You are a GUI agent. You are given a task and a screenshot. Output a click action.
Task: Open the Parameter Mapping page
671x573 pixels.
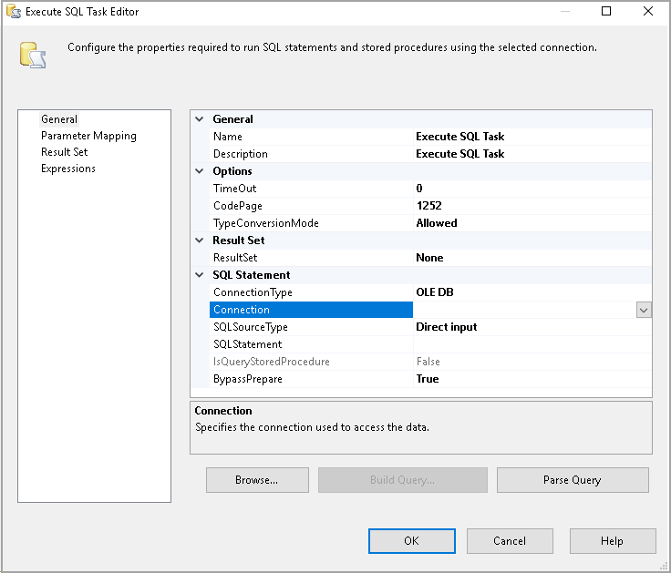88,136
